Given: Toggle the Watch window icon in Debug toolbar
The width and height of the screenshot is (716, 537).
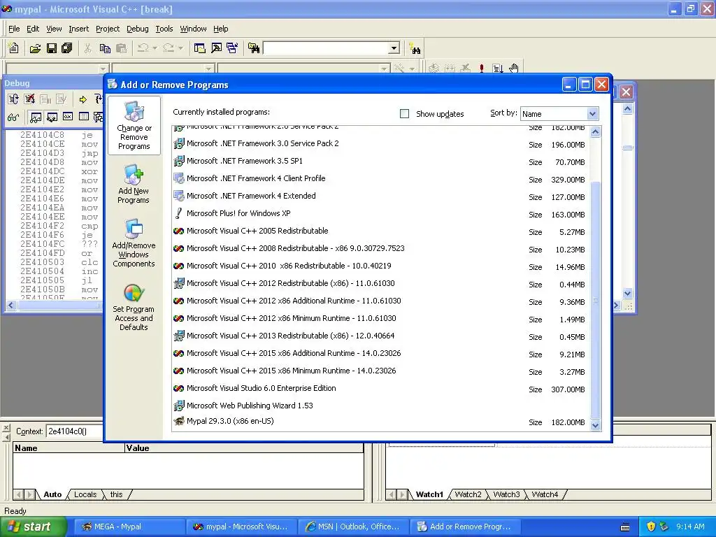Looking at the screenshot, I should (x=35, y=117).
